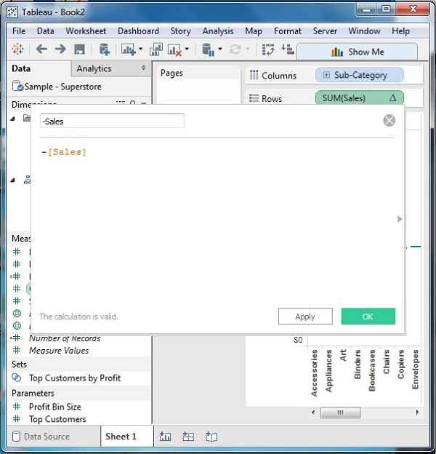
Task: Open the Show Me panel
Action: [x=358, y=52]
